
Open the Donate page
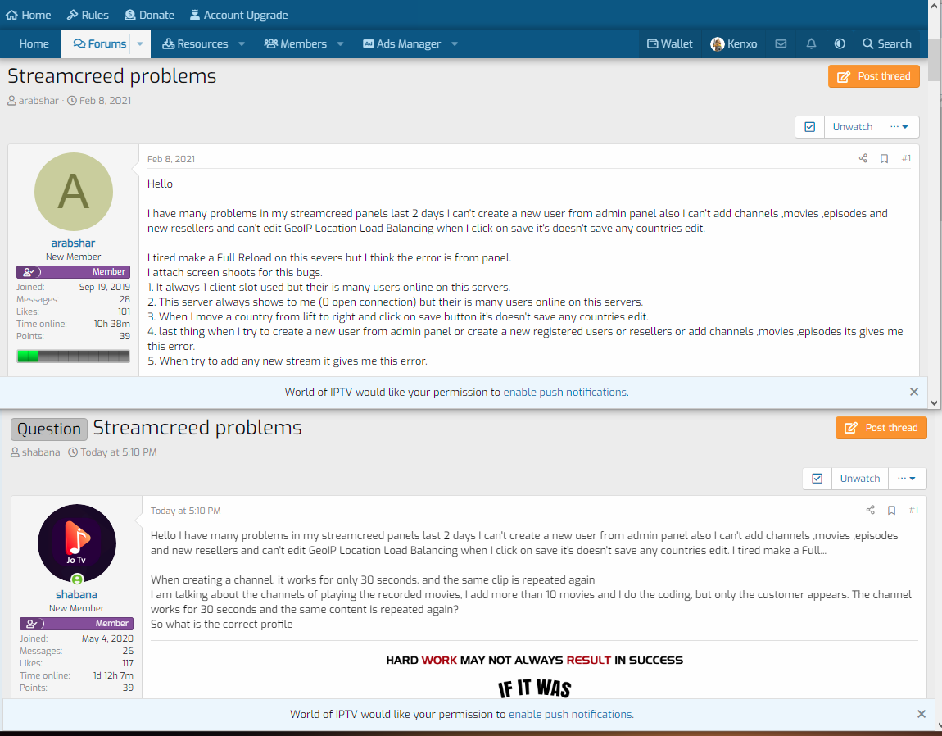point(149,15)
